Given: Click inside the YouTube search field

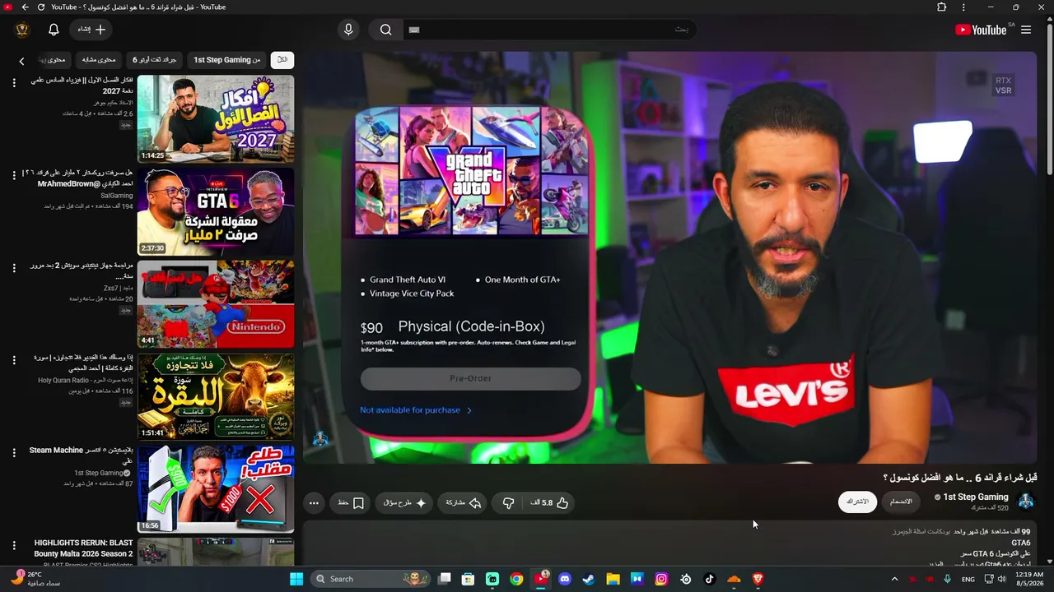Looking at the screenshot, I should point(550,30).
